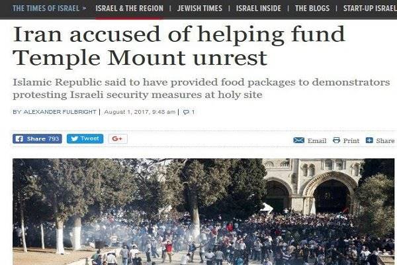Click the Twitter bird Tweet icon
Viewport: 397px width, 265px height.
tap(74, 138)
